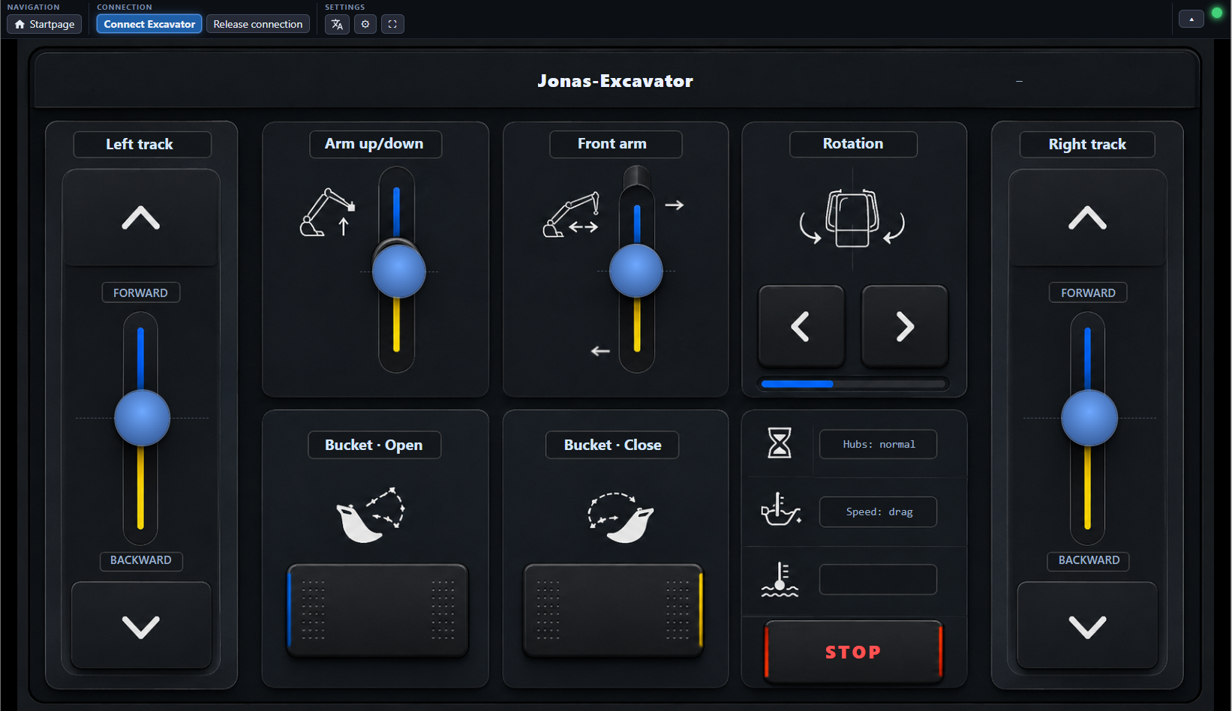Click the cab rotation diagram icon
This screenshot has width=1232, height=711.
point(852,218)
